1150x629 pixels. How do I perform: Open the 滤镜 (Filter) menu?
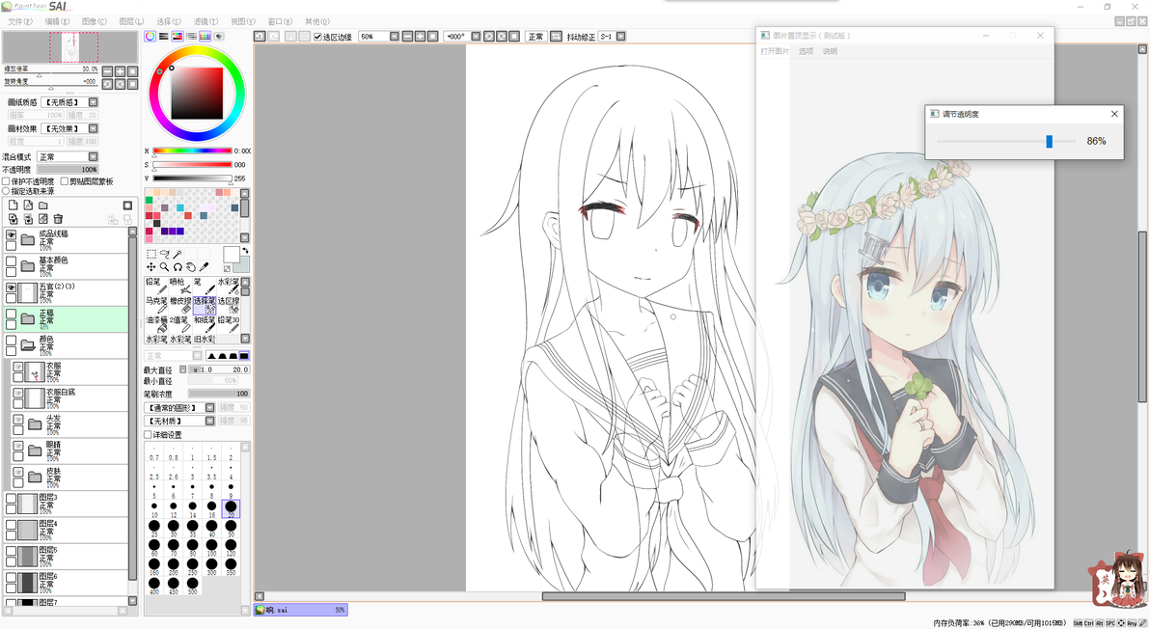coord(205,21)
